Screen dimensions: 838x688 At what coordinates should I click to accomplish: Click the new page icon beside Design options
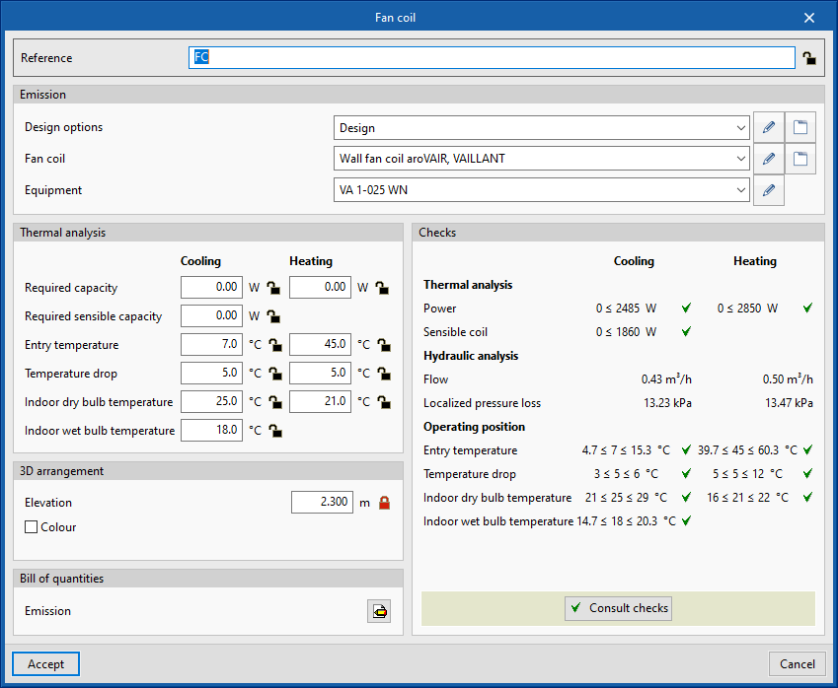point(800,127)
